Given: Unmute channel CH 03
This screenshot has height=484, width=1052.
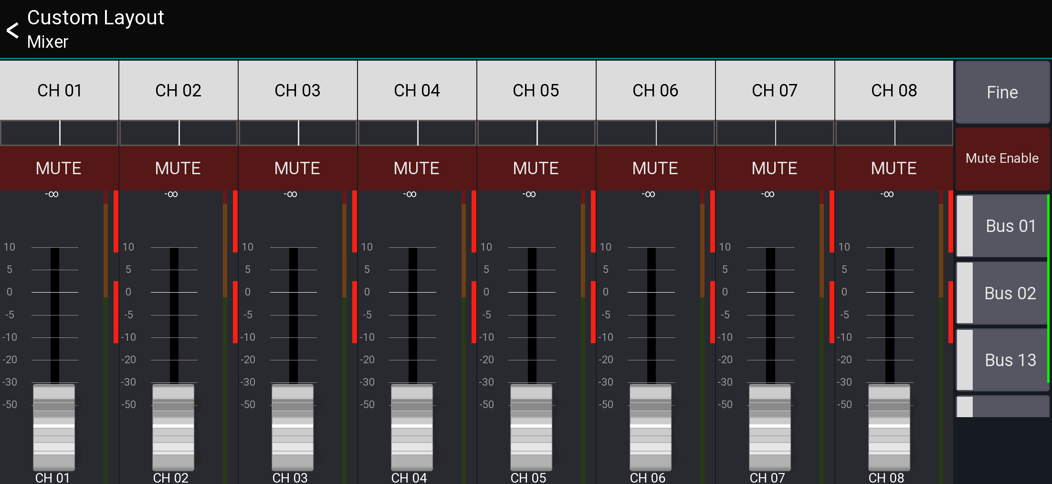Looking at the screenshot, I should [x=297, y=168].
